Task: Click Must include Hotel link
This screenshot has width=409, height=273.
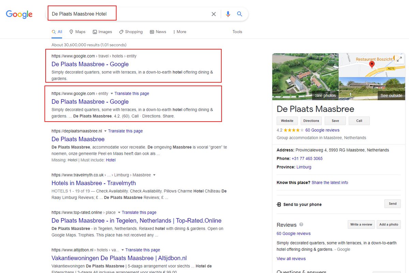Action: [111, 160]
